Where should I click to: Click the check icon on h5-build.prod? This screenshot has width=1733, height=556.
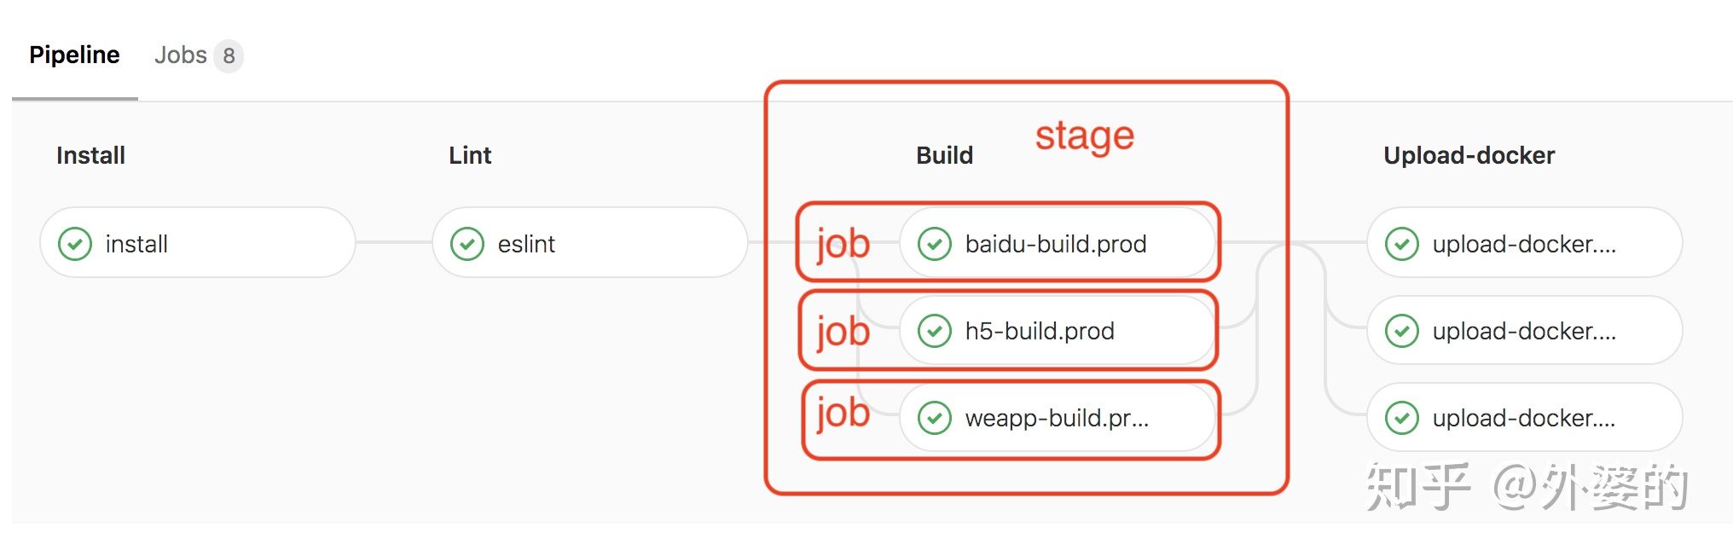(x=936, y=331)
